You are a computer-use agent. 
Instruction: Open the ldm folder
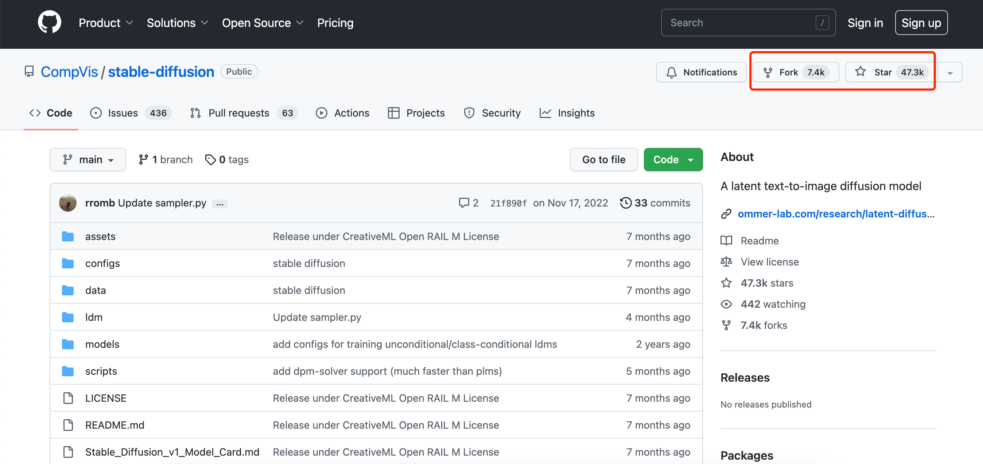pos(94,317)
